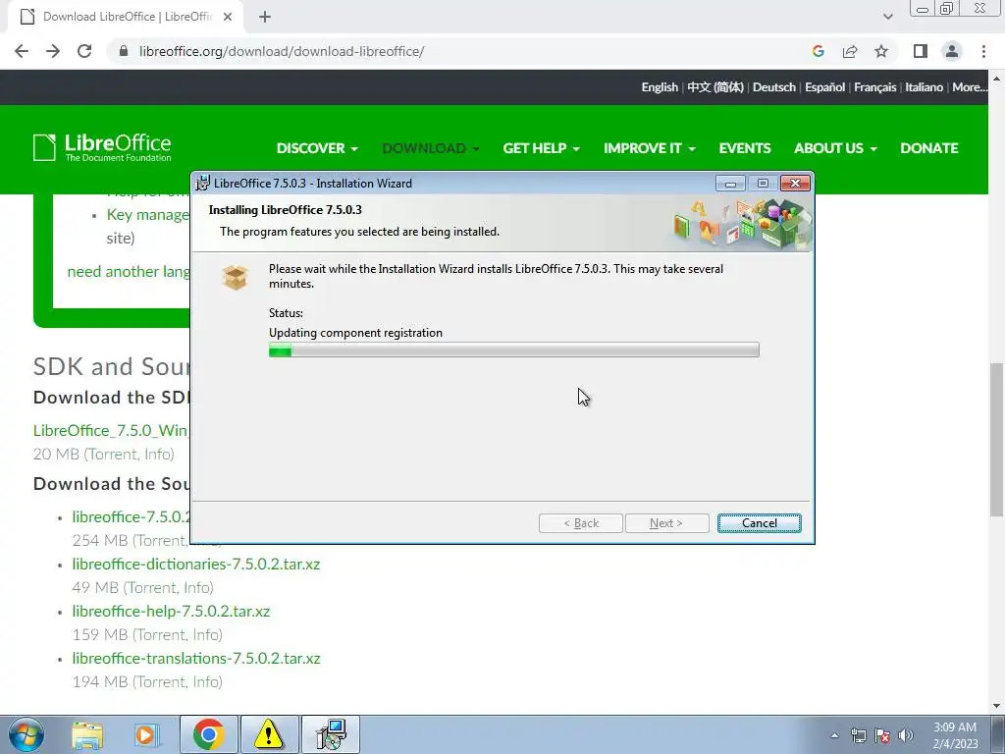Viewport: 1005px width, 754px height.
Task: Open network icon in system tray
Action: [858, 735]
